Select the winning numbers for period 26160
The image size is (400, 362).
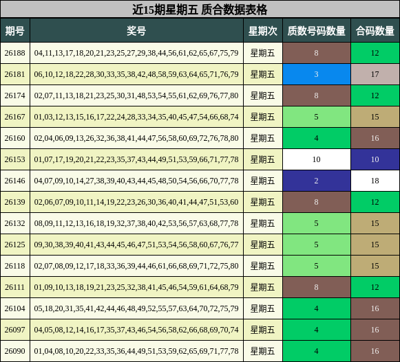[136, 138]
